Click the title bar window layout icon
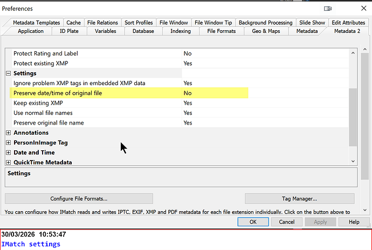This screenshot has height=250, width=372. [328, 9]
